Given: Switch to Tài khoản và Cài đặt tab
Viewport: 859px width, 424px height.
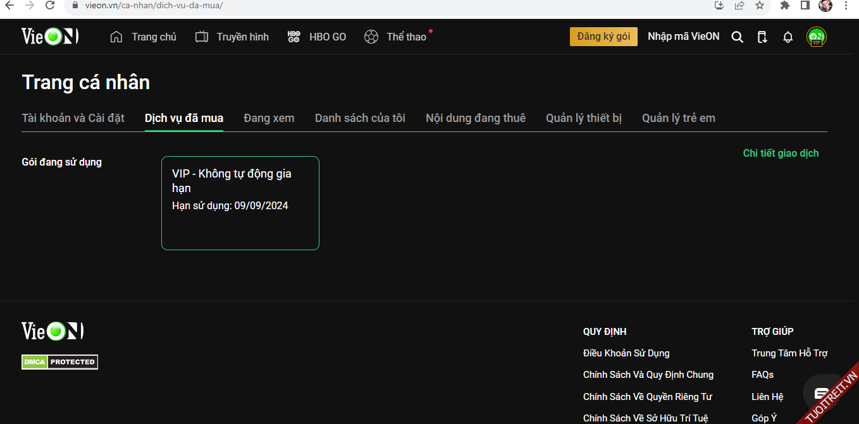Looking at the screenshot, I should pyautogui.click(x=73, y=118).
